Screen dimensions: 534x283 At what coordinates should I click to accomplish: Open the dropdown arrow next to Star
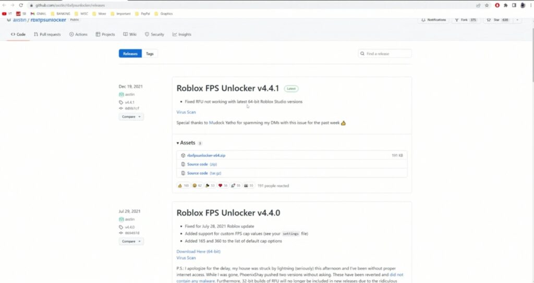[x=517, y=20]
